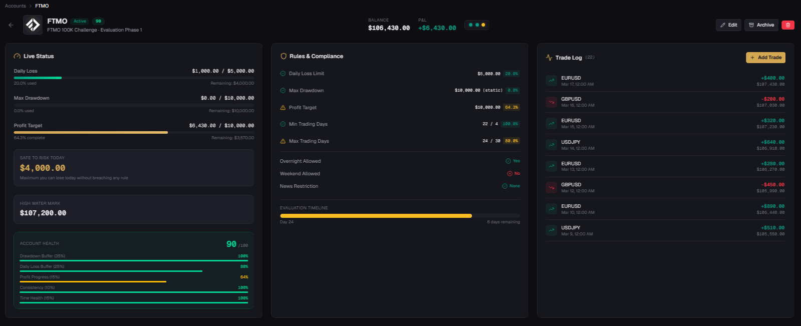801x326 pixels.
Task: Click the EURUSD Mar 15 trade icon
Action: tap(552, 124)
